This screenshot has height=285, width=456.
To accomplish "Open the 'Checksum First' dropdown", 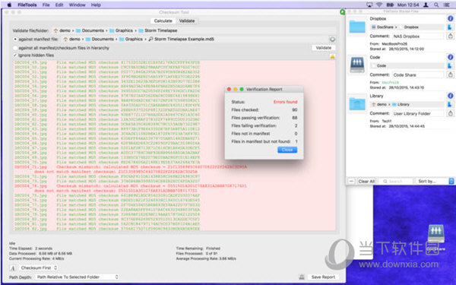I will (x=39, y=268).
